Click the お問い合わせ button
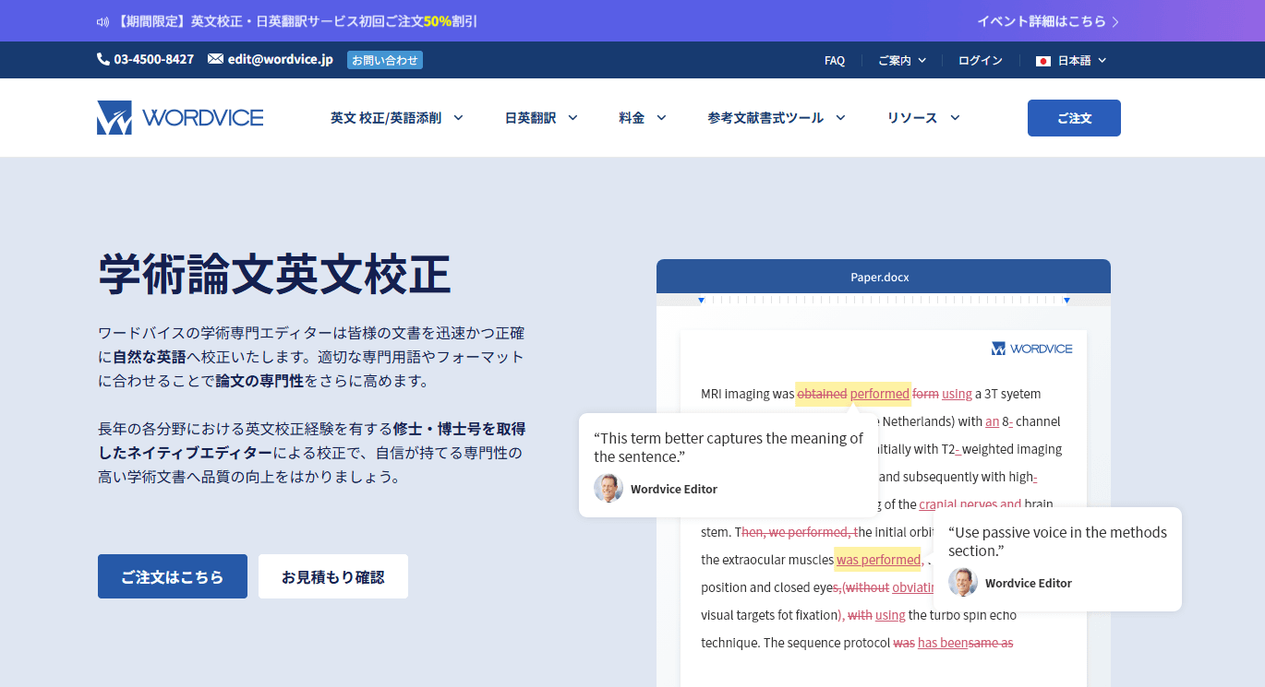 click(385, 60)
